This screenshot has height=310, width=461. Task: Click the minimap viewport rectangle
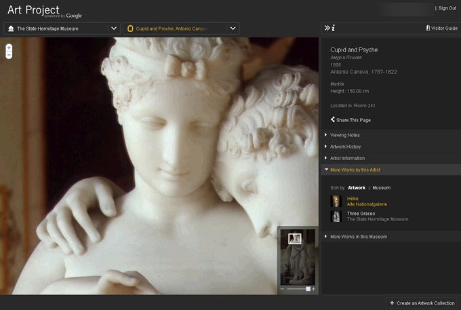pos(295,239)
